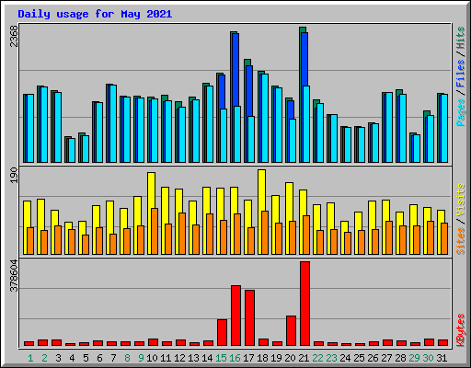
Task: Click day 7 on the x-axis
Action: [x=113, y=358]
